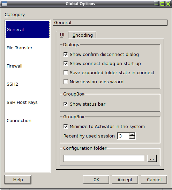Decrease recently used session count
The height and width of the screenshot is (190, 172).
[132, 137]
